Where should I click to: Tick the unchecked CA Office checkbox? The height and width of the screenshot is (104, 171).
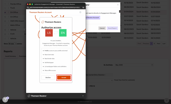pos(5,17)
